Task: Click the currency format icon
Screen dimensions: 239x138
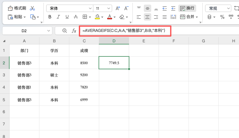Action: coord(209,17)
